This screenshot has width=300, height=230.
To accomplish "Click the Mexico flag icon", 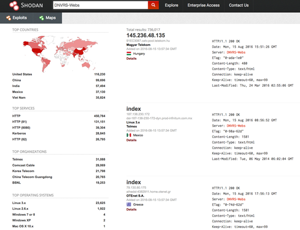I will 129,135.
